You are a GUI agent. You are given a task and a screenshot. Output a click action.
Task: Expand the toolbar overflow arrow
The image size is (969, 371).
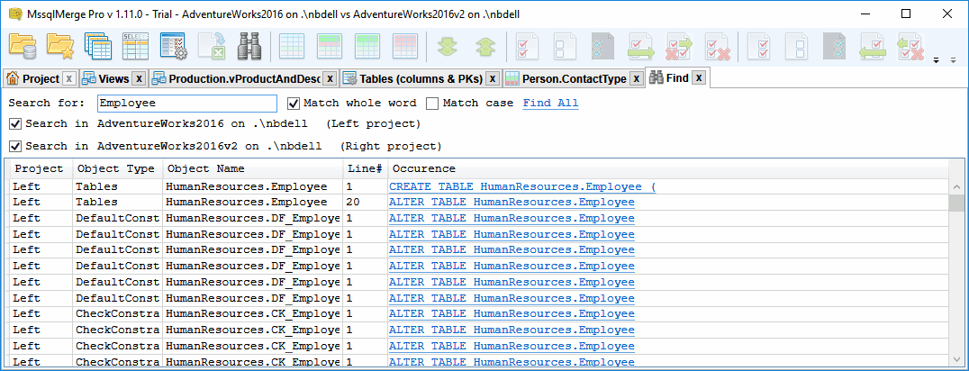point(936,60)
